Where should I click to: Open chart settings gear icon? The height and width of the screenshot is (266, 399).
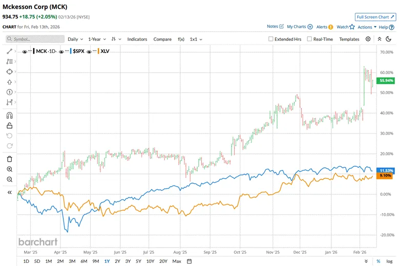click(x=368, y=39)
